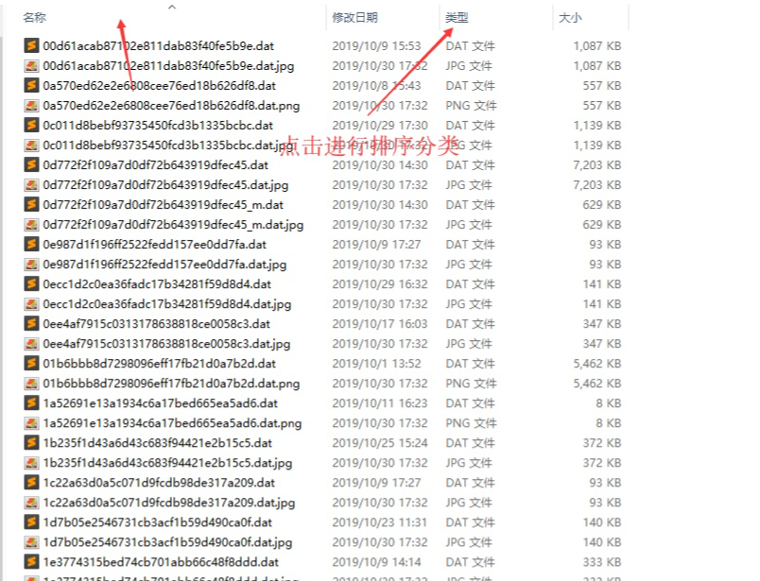Viewport: 760px width, 581px height.
Task: Click the Sublime icon of 00d61acab87102e811dab83f40fe5b9e.dat
Action: (31, 45)
